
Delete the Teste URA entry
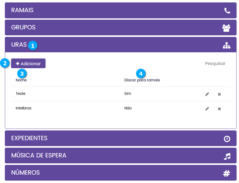pos(219,94)
